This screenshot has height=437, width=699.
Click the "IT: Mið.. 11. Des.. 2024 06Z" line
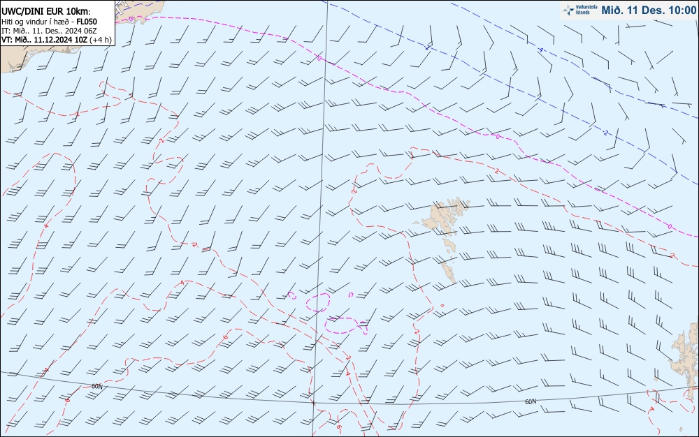click(x=49, y=31)
